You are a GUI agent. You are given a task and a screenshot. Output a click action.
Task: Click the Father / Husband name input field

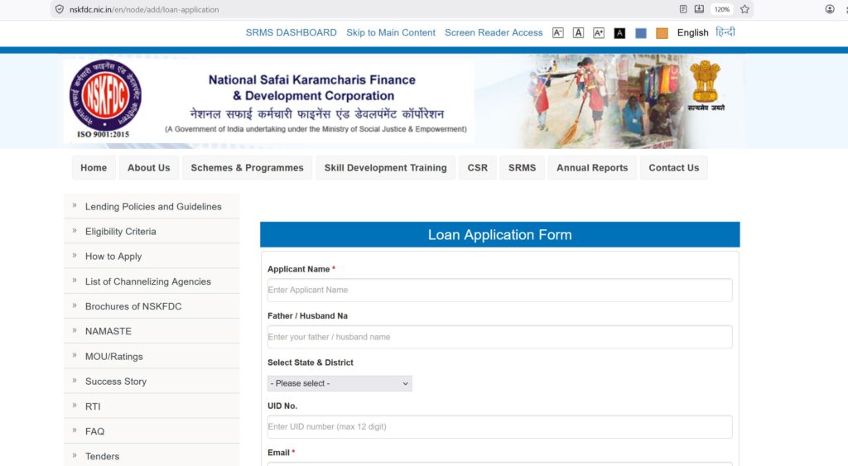[x=499, y=337]
